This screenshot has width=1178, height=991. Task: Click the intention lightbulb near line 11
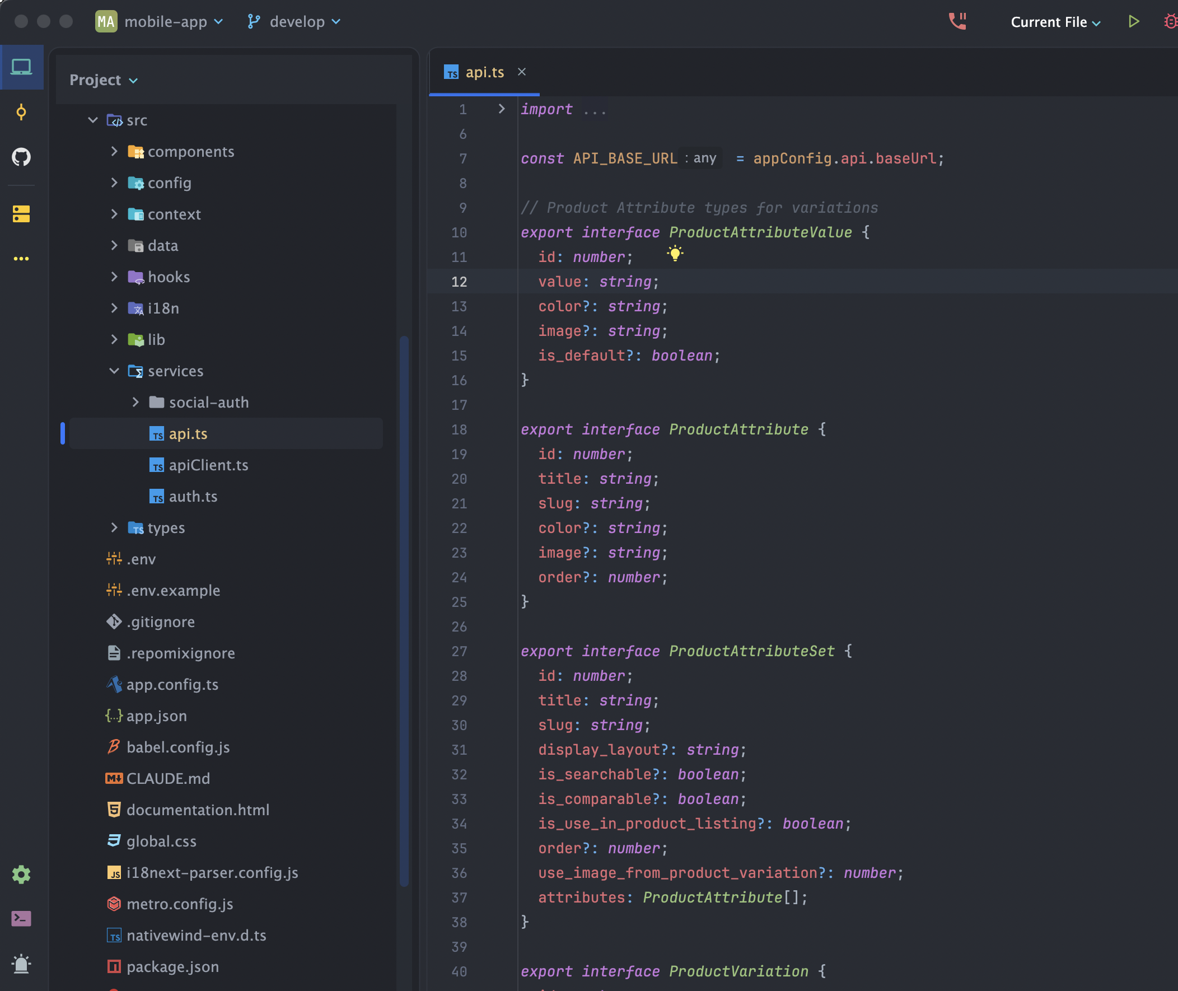pos(675,254)
